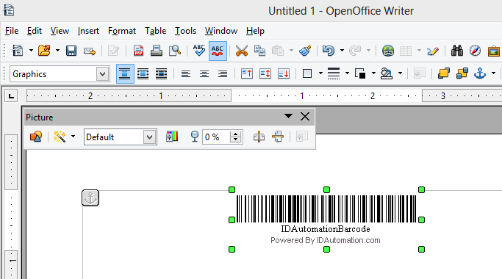Open Page Preview icon

pos(175,51)
